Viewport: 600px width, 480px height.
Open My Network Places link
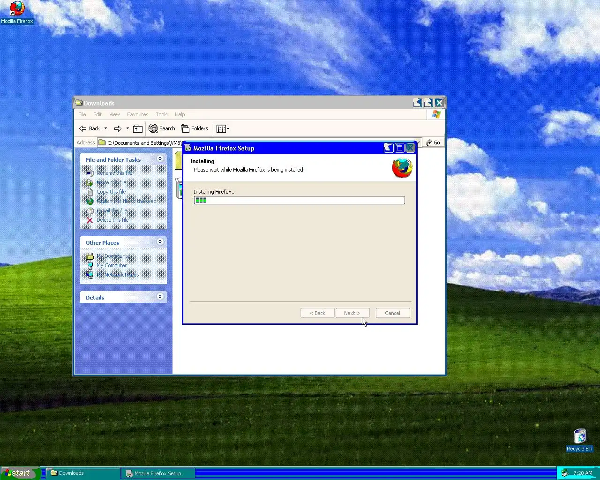118,275
